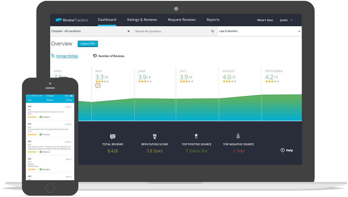
Task: Click the Number of Reviews speech-bubble icon
Action: tap(95, 56)
